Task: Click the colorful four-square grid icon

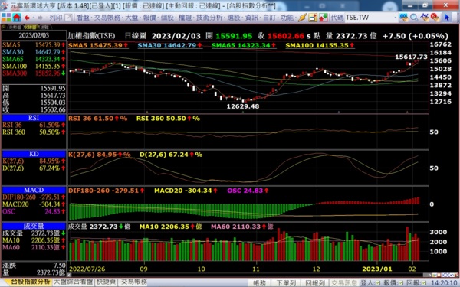Action: [x=6, y=18]
